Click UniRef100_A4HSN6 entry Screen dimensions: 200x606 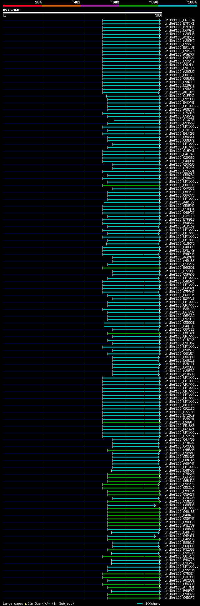179,450
